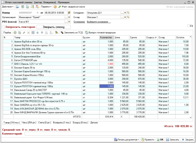This screenshot has height=143, width=196.
Task: Click the Подбор button in table toolbar
Action: (x=7, y=33)
